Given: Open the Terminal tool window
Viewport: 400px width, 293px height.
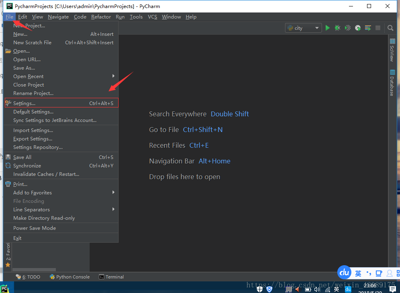Looking at the screenshot, I should click(111, 276).
